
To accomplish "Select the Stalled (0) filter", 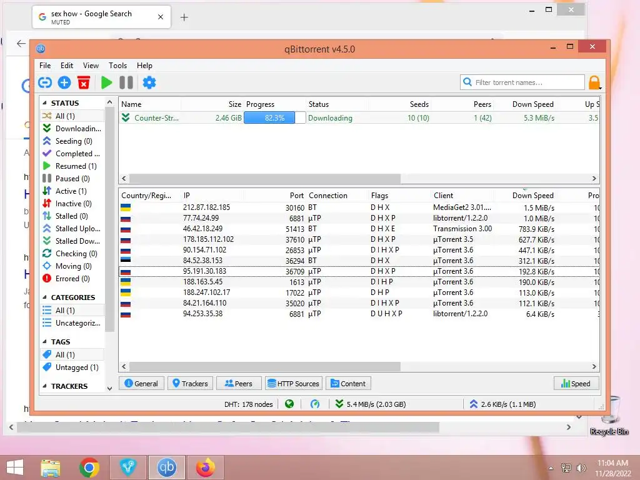I will click(72, 216).
